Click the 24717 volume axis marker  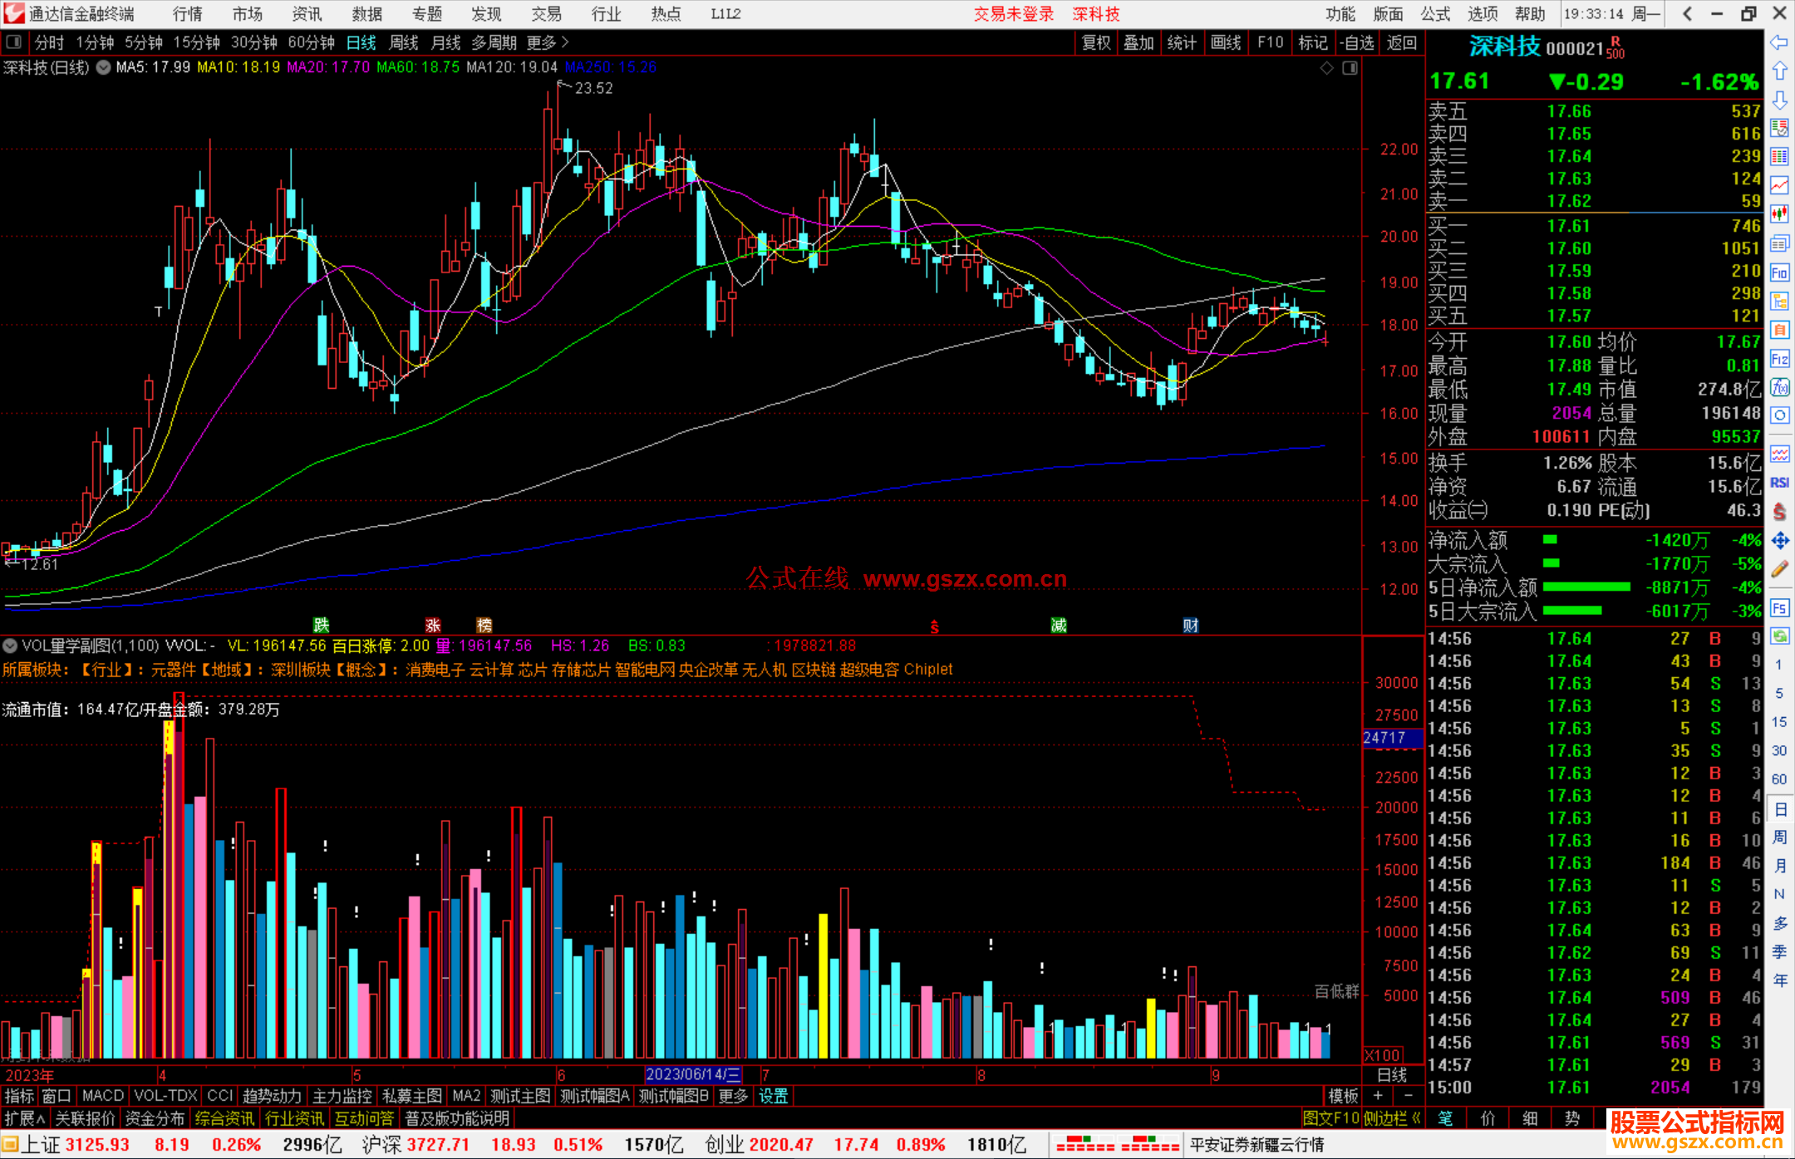point(1384,738)
